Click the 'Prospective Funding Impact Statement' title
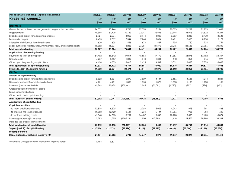Image resolution: width=246 pixels, height=170 pixels. [x=34, y=15]
